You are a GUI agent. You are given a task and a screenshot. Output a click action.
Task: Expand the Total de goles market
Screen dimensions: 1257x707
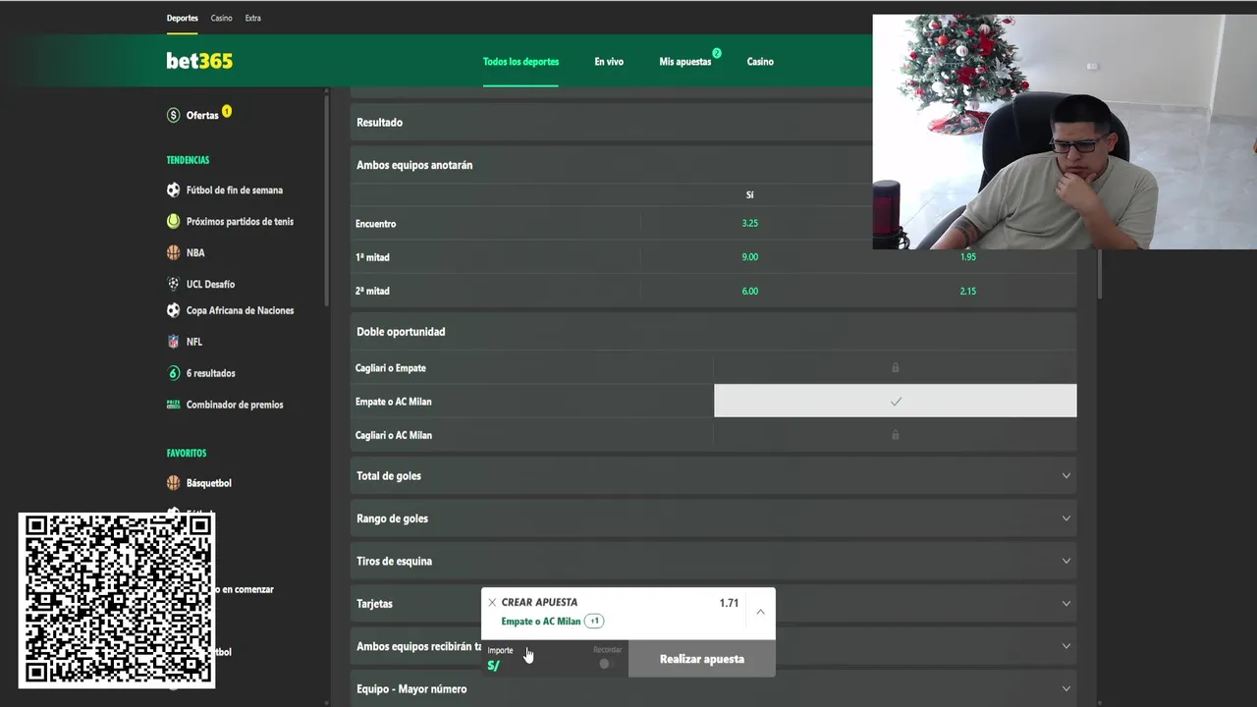click(1066, 475)
